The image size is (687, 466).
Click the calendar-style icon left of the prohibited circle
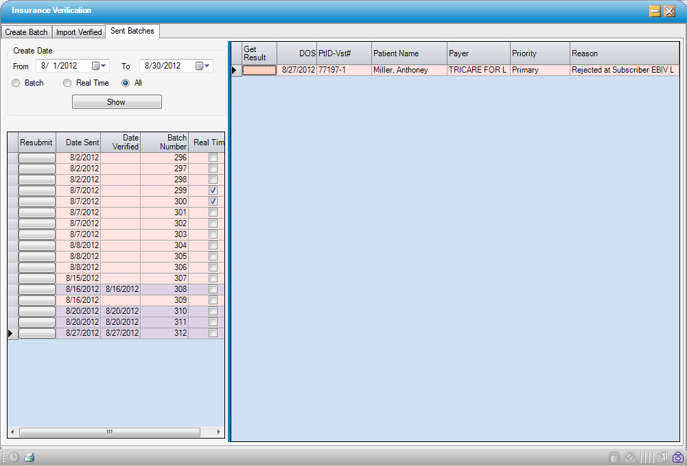coord(614,457)
